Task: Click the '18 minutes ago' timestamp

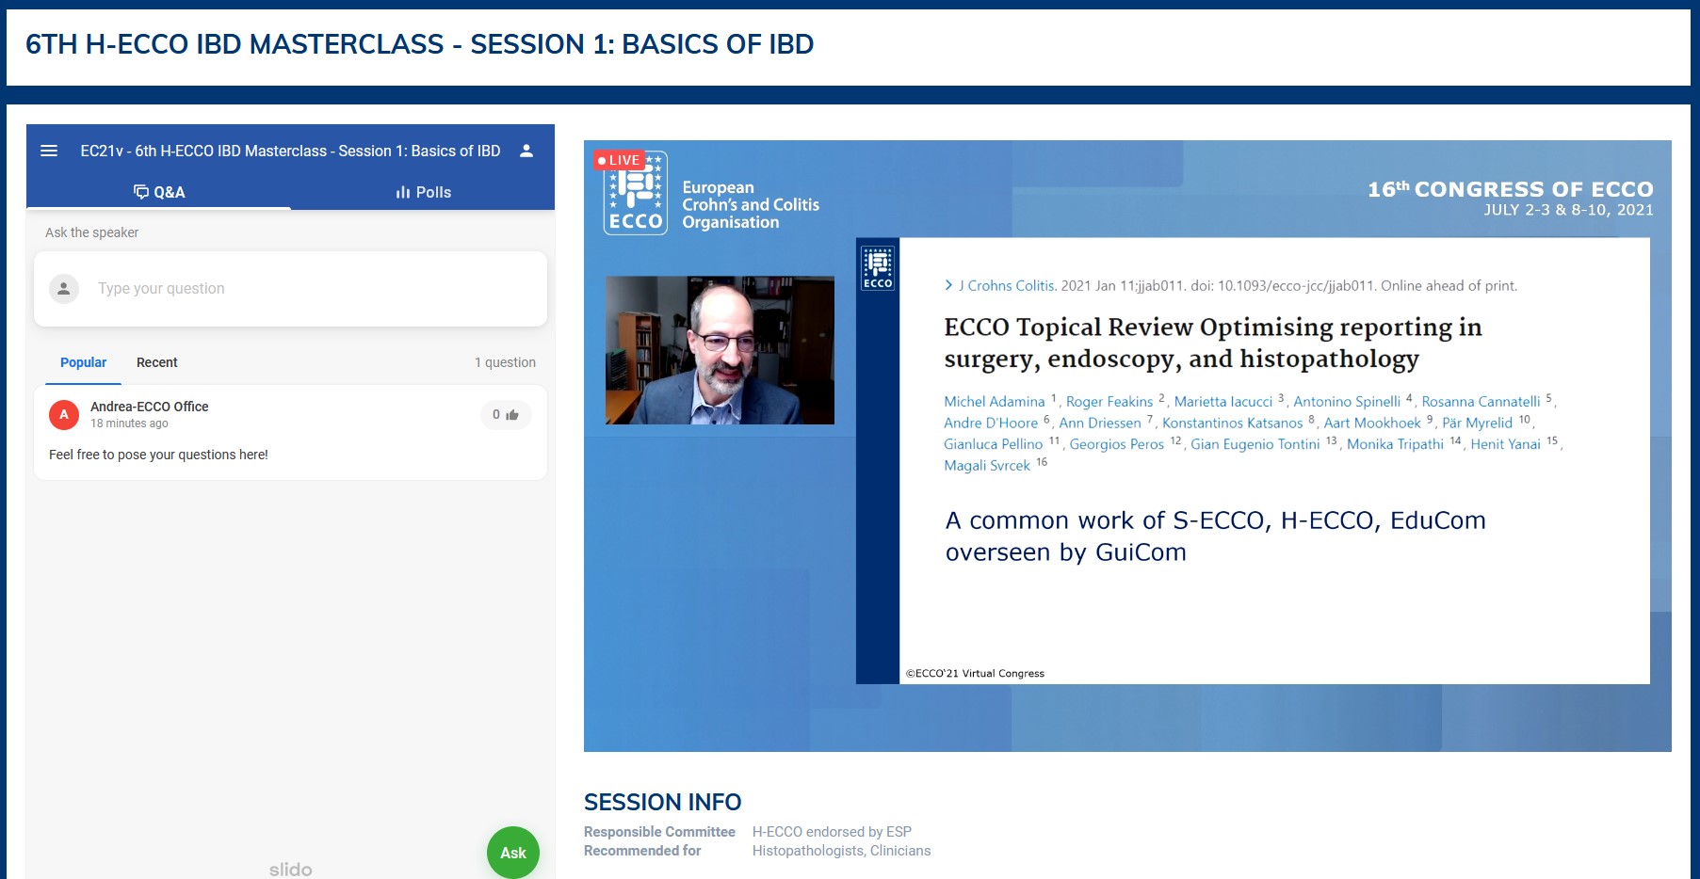Action: [x=129, y=424]
